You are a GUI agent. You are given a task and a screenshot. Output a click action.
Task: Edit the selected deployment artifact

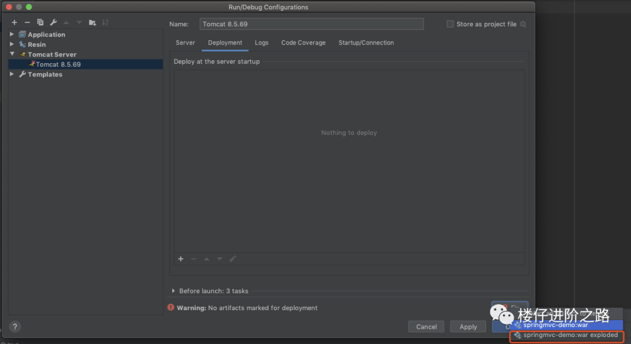(233, 259)
